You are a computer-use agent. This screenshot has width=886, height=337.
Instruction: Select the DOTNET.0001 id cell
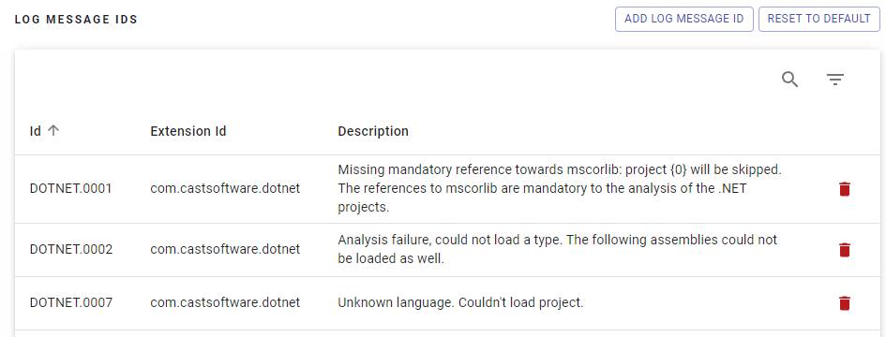point(71,188)
